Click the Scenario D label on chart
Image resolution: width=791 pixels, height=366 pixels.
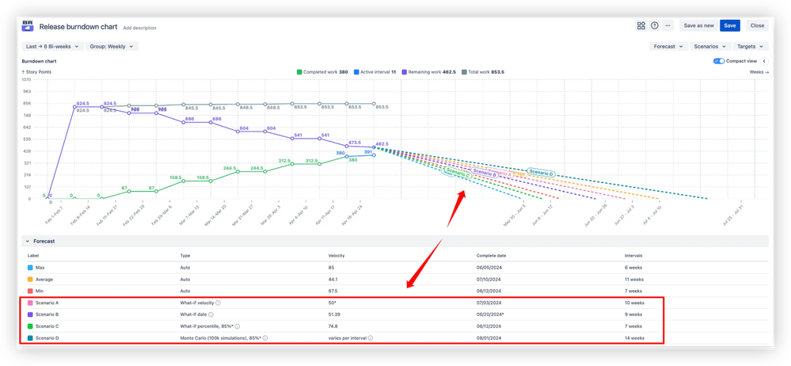[540, 173]
